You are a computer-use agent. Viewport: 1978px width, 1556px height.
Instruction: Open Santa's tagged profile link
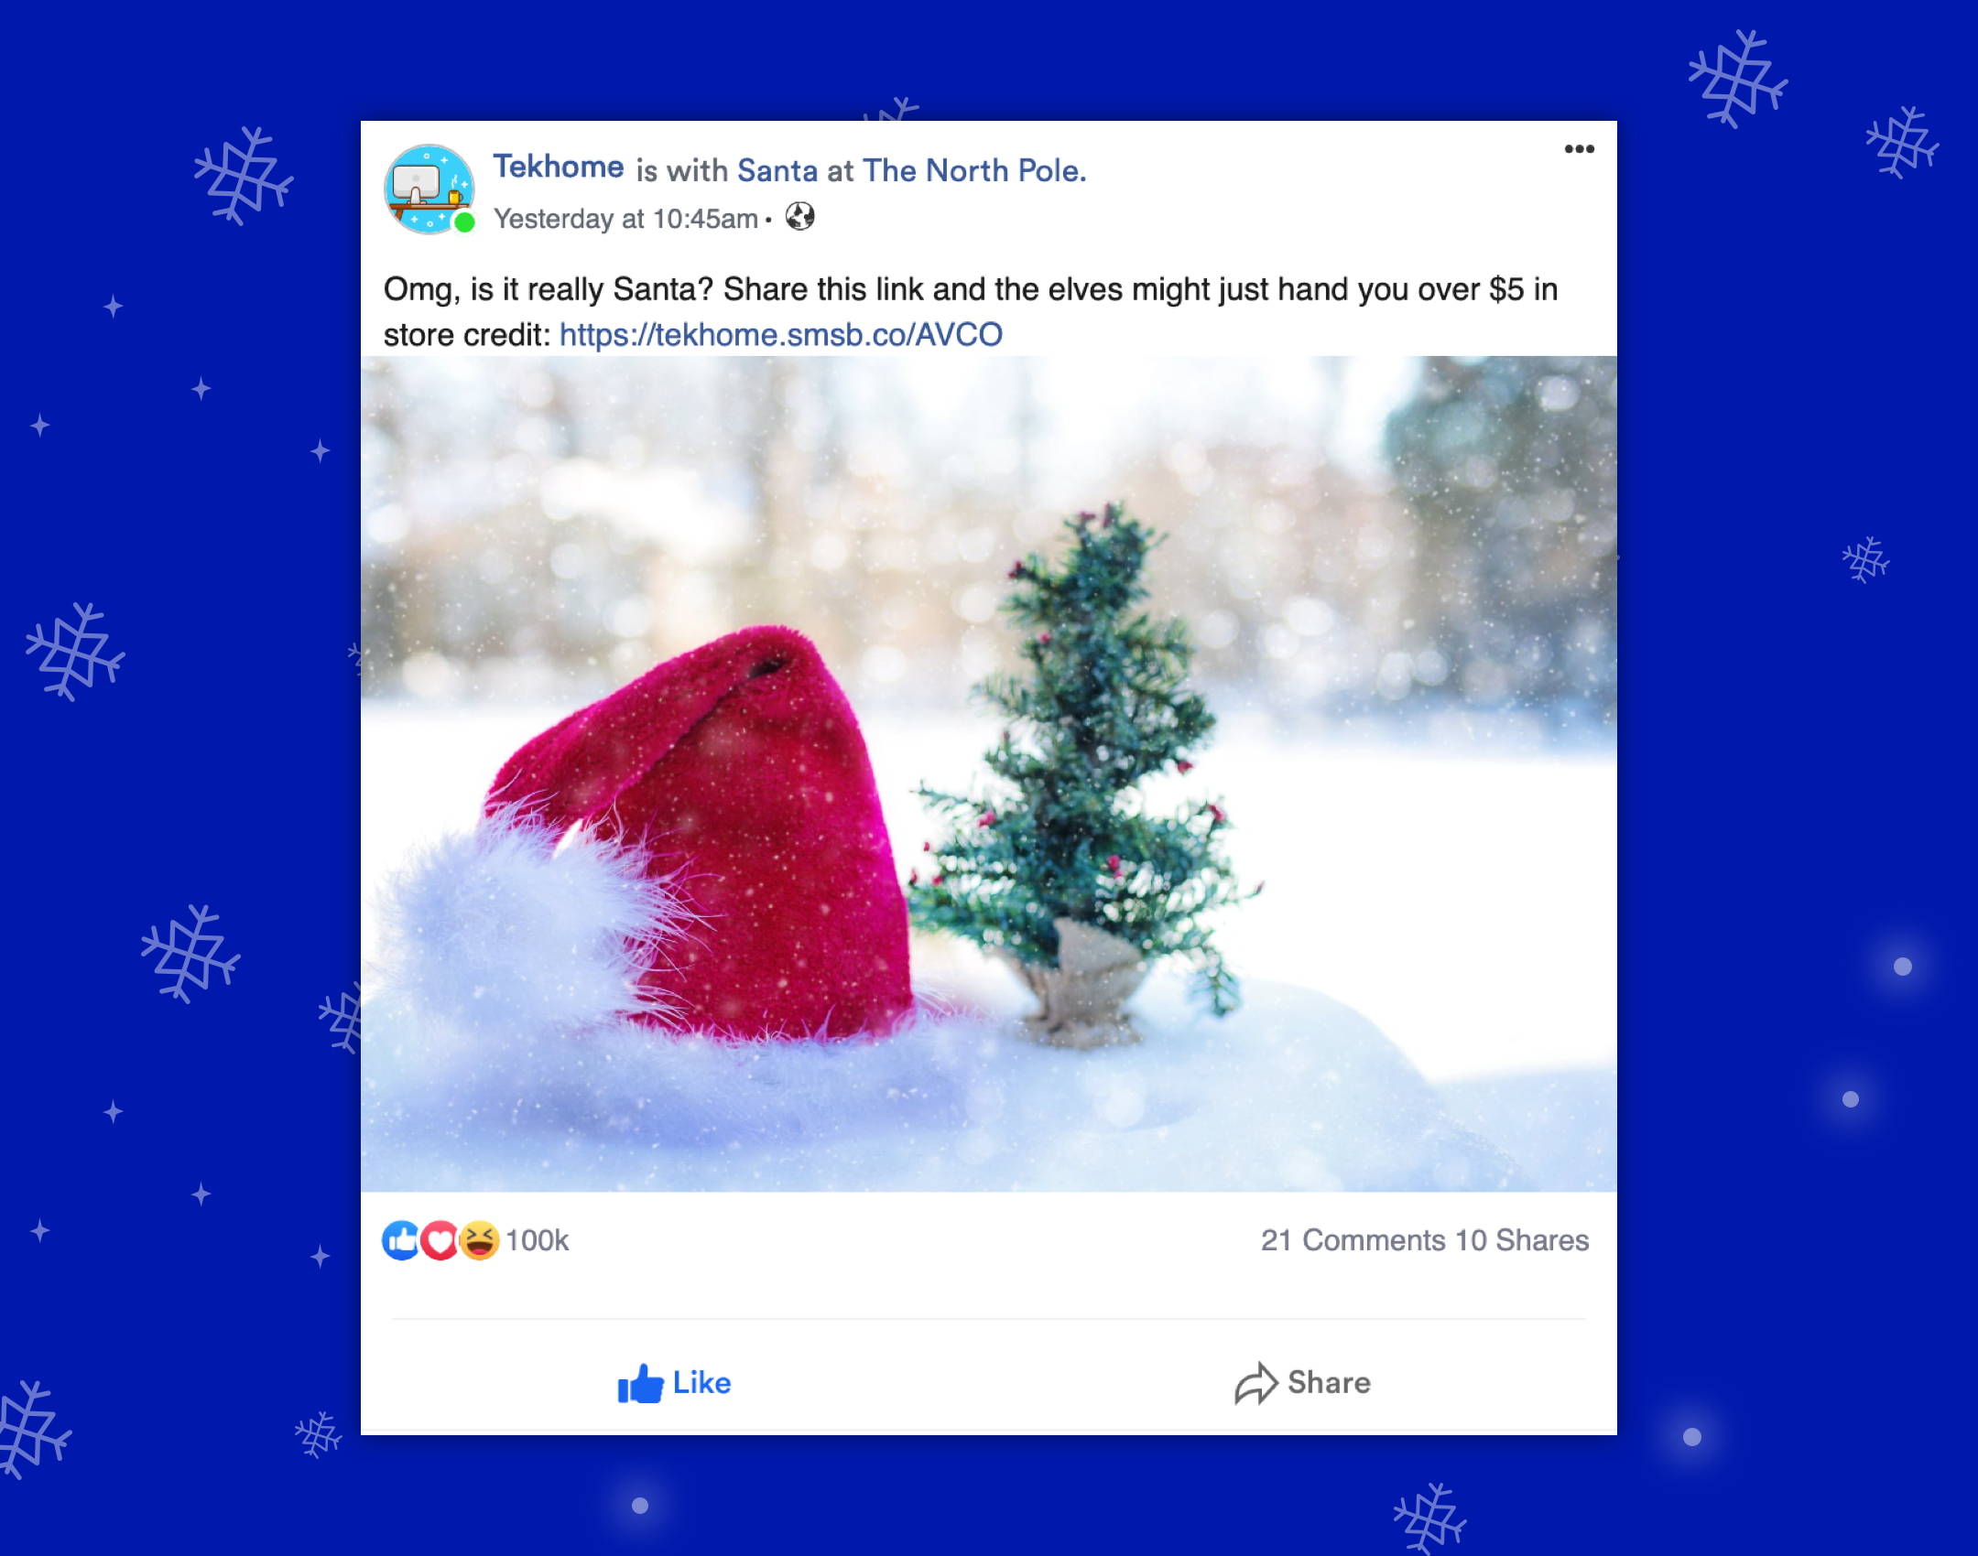click(777, 170)
